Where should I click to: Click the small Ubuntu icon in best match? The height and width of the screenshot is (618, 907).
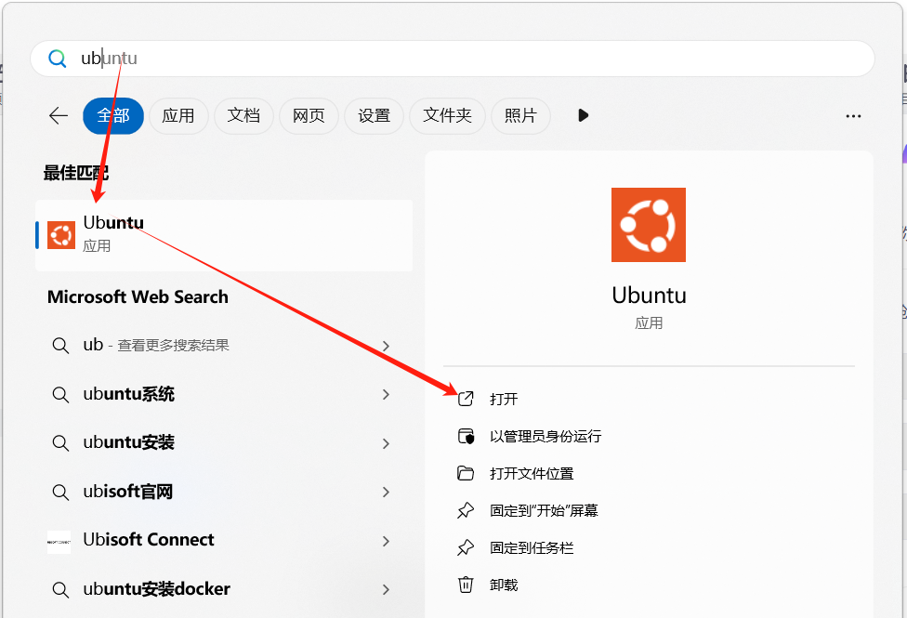(61, 235)
